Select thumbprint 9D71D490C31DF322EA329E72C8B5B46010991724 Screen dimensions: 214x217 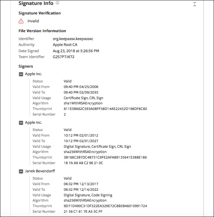click(x=105, y=206)
